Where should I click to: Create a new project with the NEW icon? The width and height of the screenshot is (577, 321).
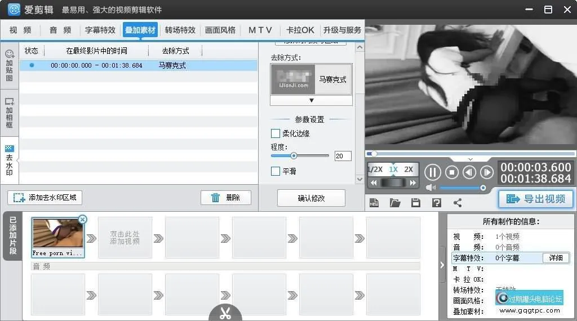[x=374, y=203]
